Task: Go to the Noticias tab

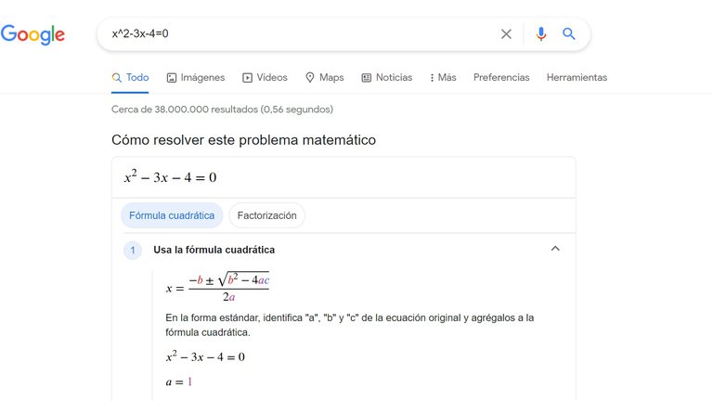Action: pyautogui.click(x=386, y=78)
